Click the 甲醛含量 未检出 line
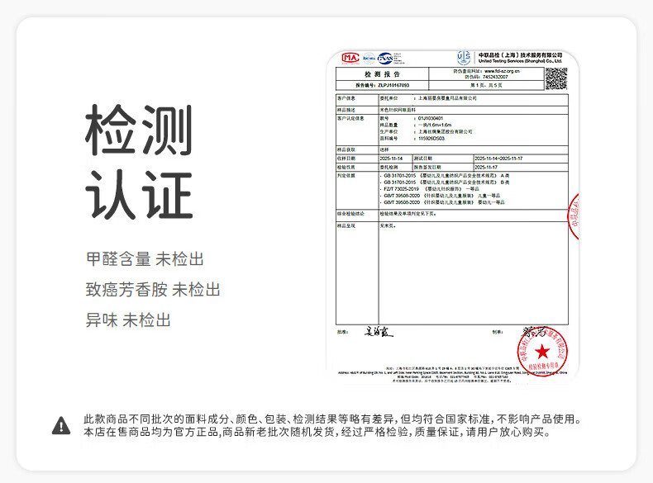This screenshot has width=653, height=483. (x=145, y=259)
